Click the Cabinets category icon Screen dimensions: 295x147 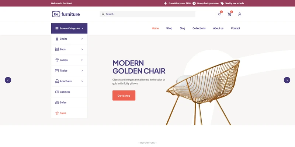57,92
